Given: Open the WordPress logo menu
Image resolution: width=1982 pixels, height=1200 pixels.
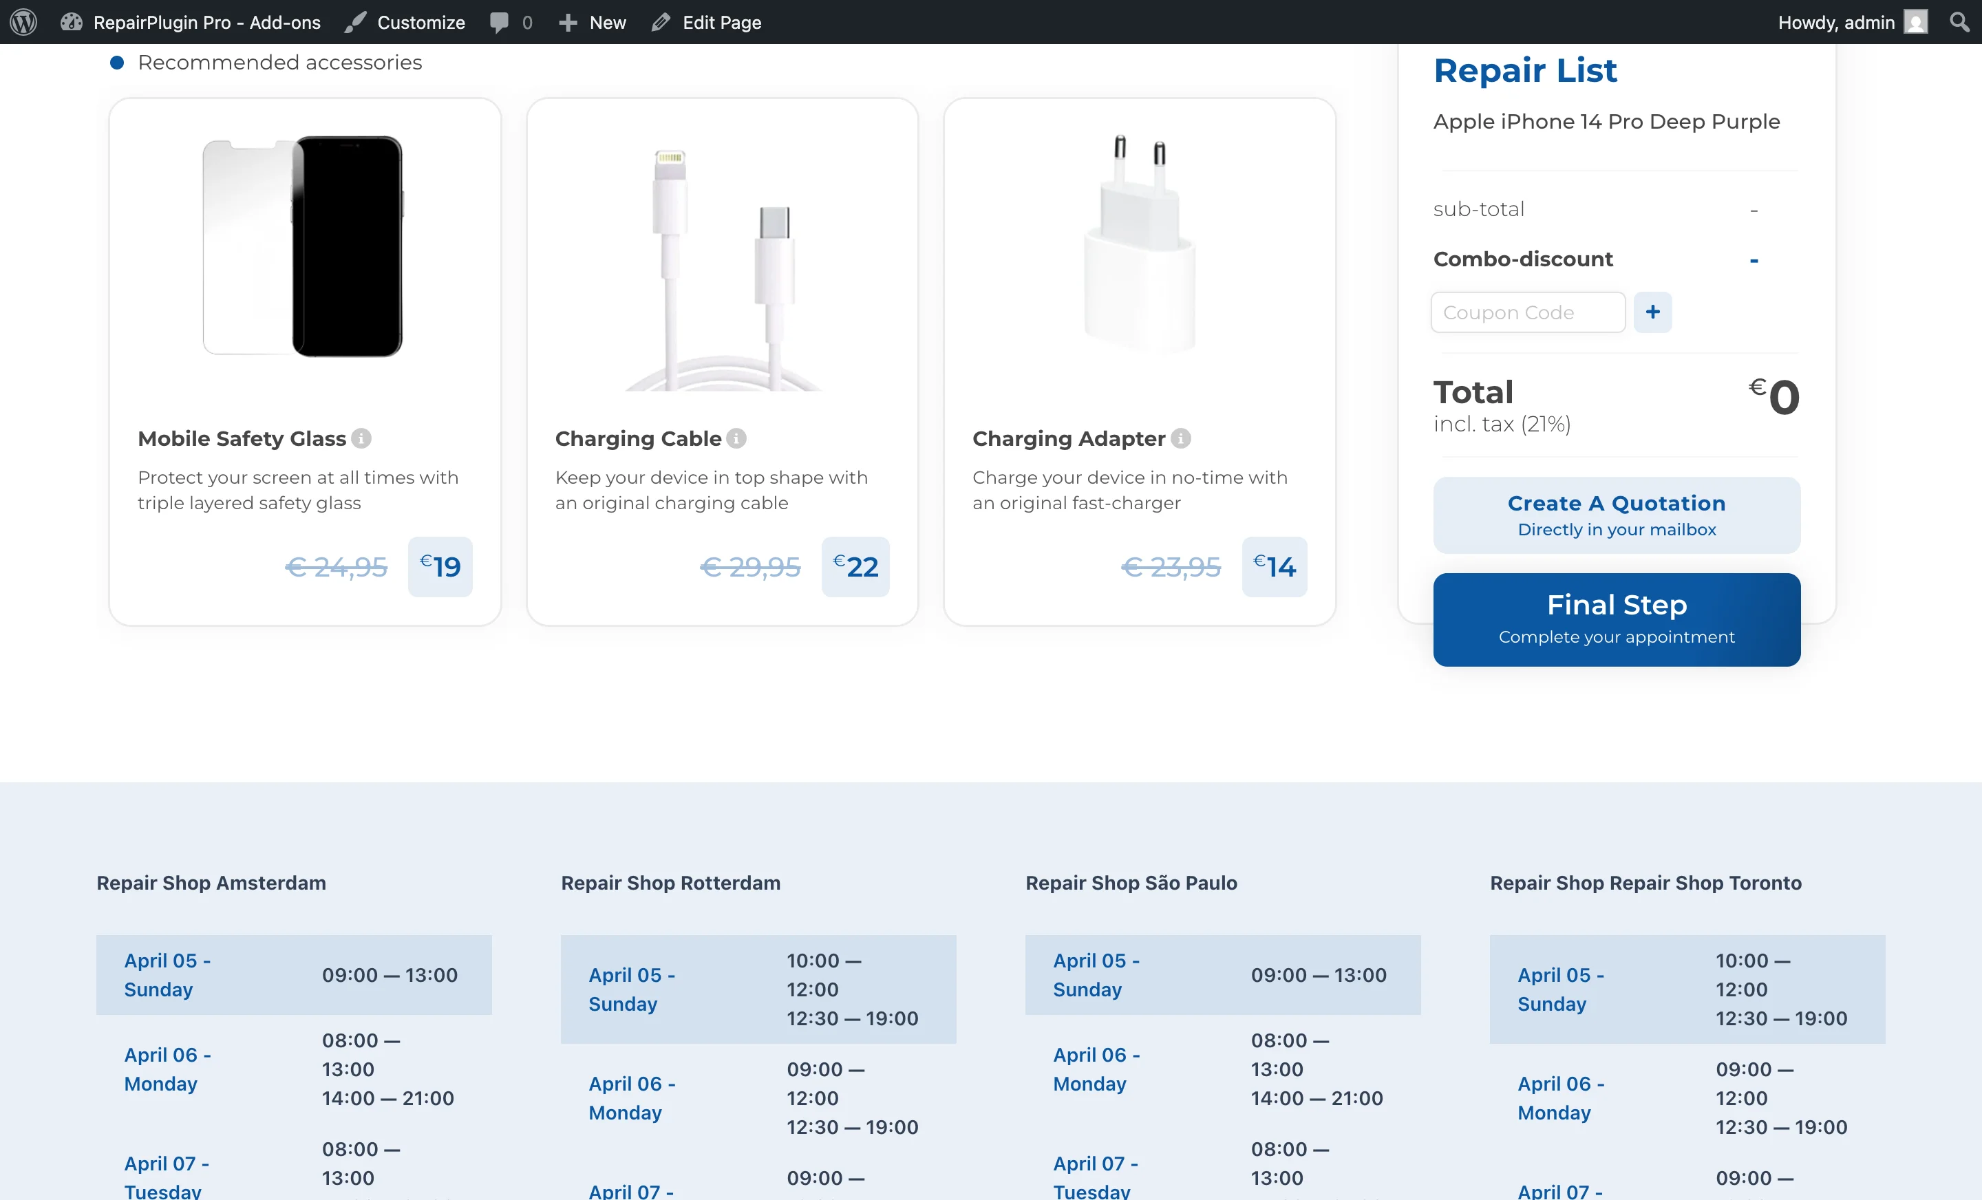Looking at the screenshot, I should tap(22, 22).
